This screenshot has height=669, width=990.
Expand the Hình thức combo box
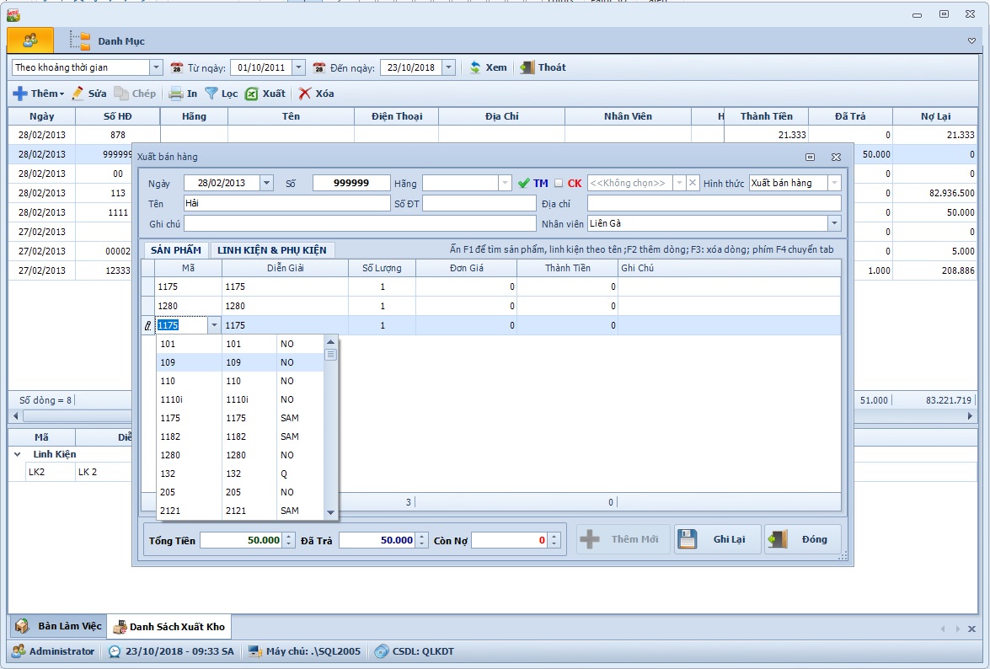[834, 183]
